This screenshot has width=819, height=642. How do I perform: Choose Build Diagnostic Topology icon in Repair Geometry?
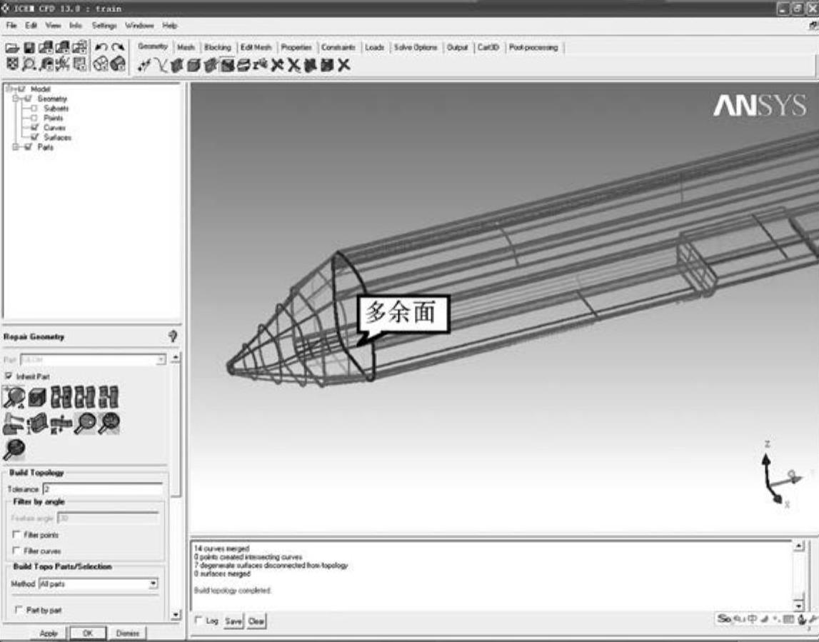pos(13,398)
